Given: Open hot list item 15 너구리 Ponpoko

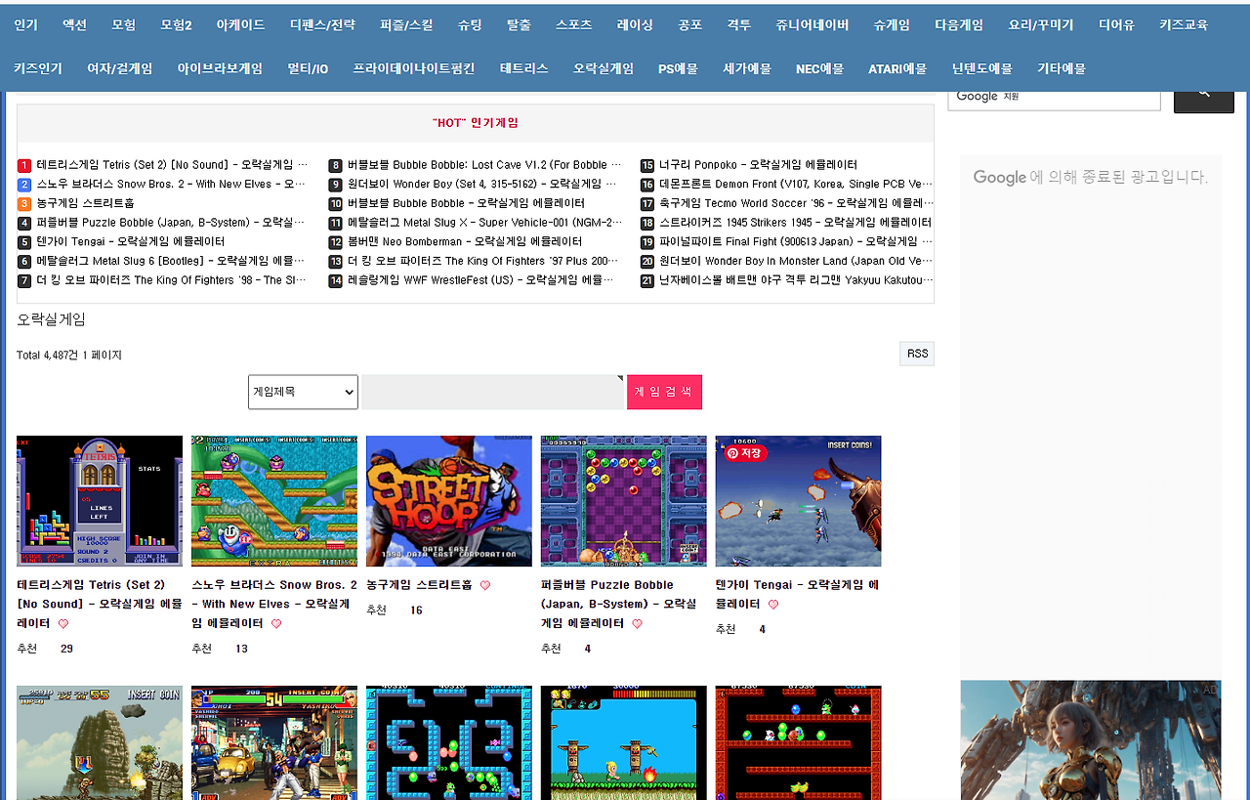Looking at the screenshot, I should [758, 165].
